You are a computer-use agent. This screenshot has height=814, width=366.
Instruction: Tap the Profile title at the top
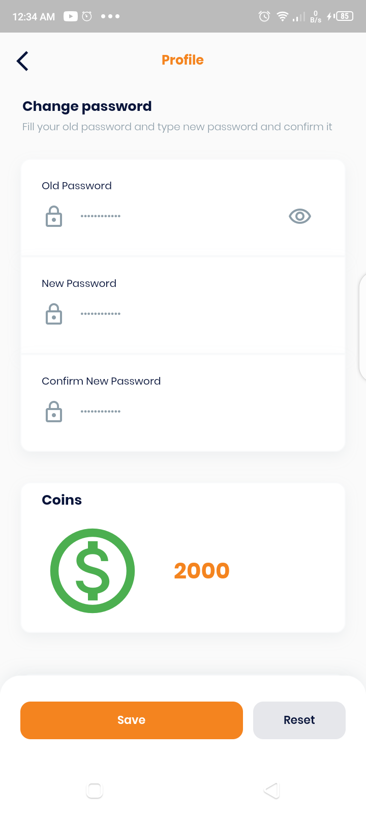click(x=182, y=60)
